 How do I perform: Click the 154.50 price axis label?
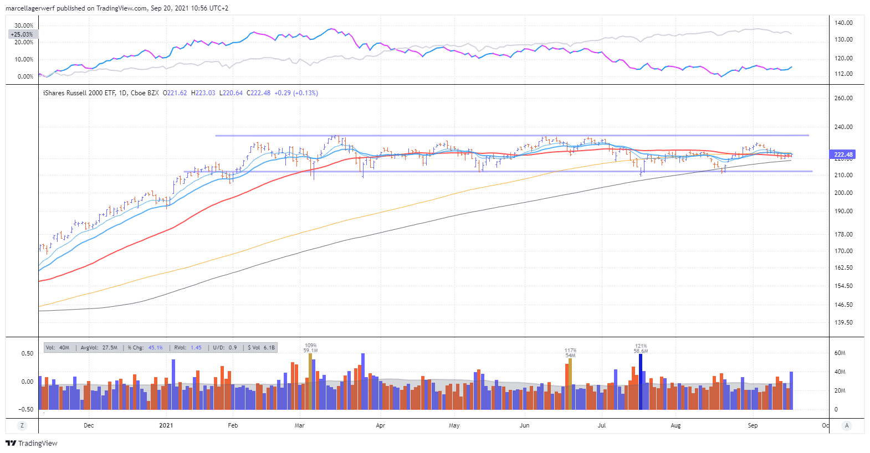click(843, 286)
